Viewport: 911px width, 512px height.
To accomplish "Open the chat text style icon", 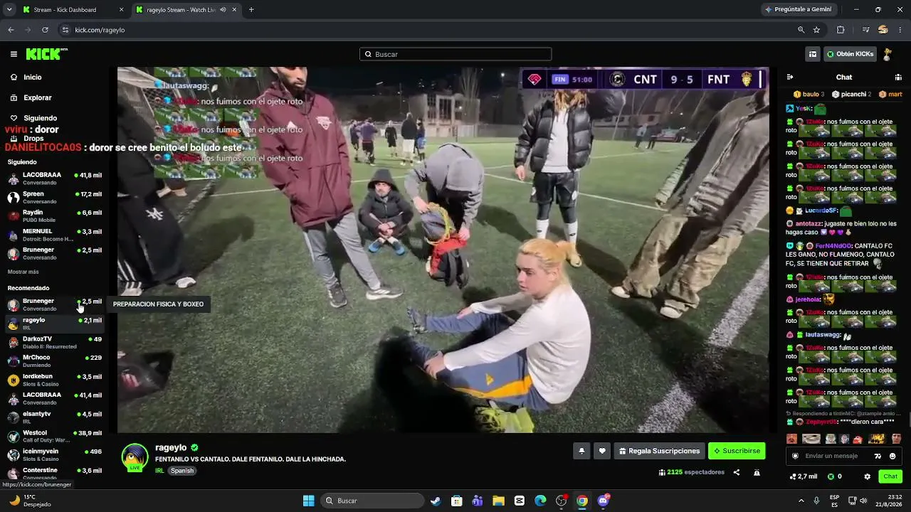I will coord(878,456).
